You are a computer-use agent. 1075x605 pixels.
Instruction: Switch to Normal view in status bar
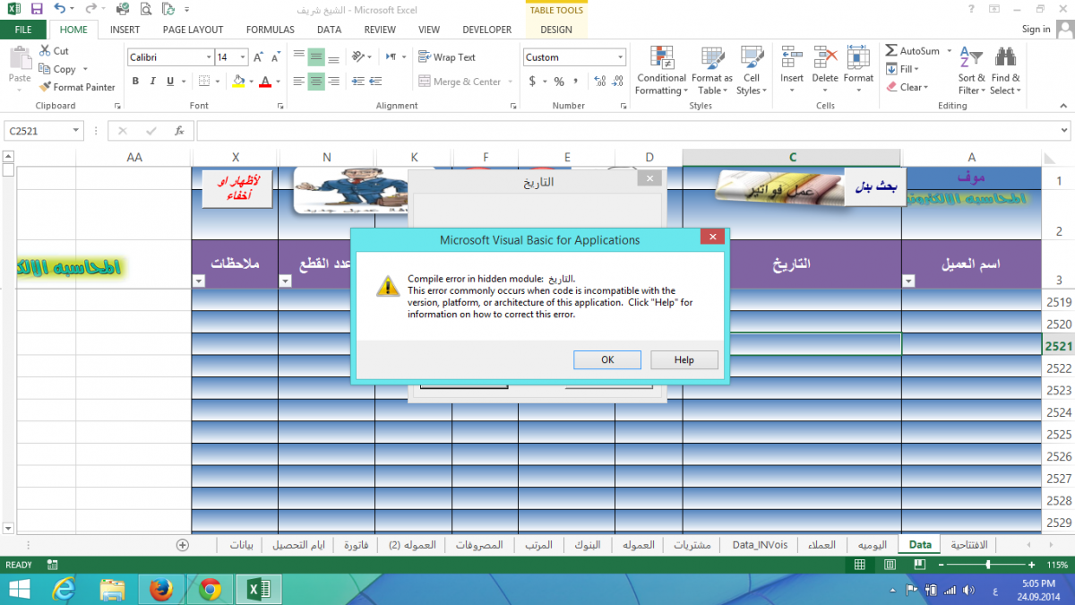tap(860, 565)
